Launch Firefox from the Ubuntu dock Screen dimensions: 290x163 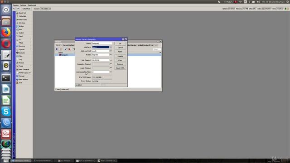point(6,33)
